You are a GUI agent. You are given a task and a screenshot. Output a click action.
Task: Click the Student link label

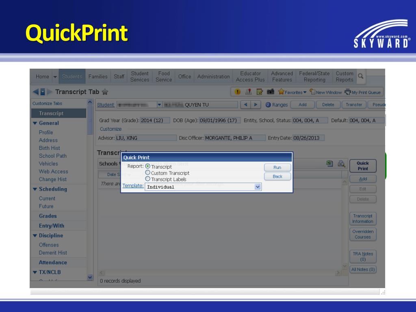pyautogui.click(x=106, y=105)
